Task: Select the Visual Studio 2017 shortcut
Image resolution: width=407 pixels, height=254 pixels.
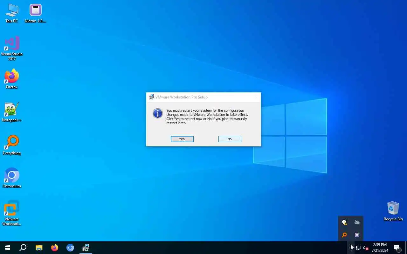Action: pyautogui.click(x=12, y=48)
